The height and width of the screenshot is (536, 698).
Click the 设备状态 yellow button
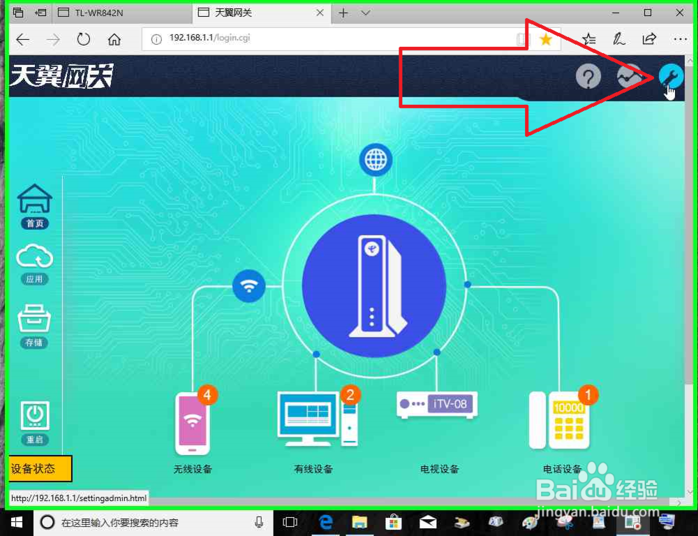click(x=40, y=468)
